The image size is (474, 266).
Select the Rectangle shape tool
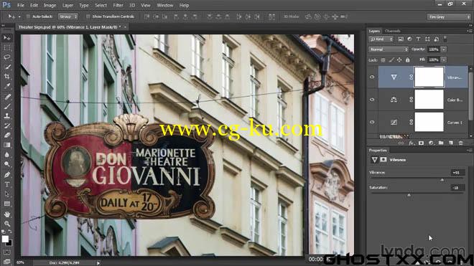click(7, 204)
